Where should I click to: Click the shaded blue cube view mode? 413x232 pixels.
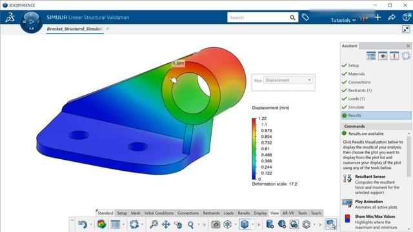[x=245, y=224]
